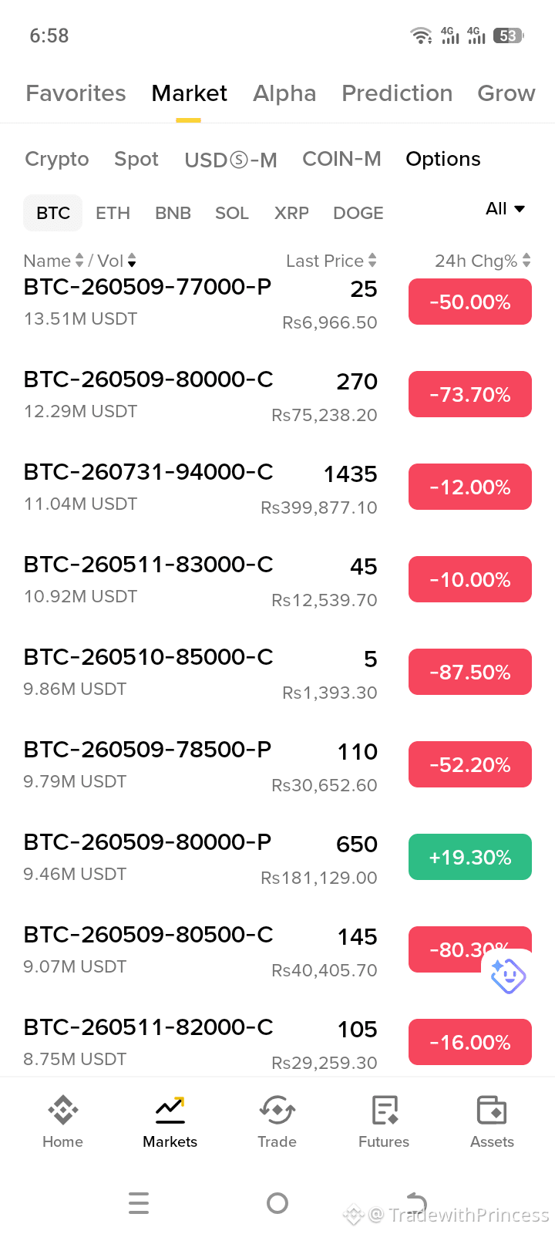Tap the Android back navigation icon
Screen dimensions: 555x1234
pos(416,1202)
